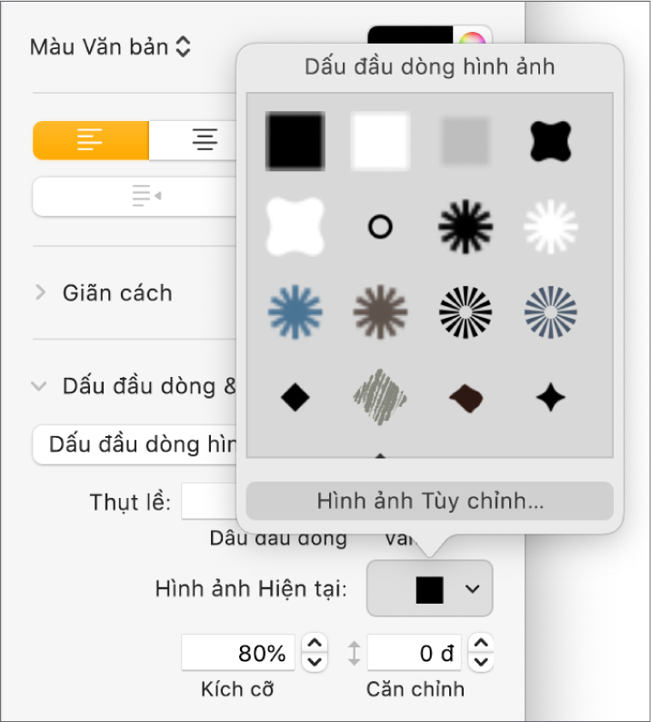
Task: Open the Màu Văn bản popup menu
Action: tap(110, 47)
